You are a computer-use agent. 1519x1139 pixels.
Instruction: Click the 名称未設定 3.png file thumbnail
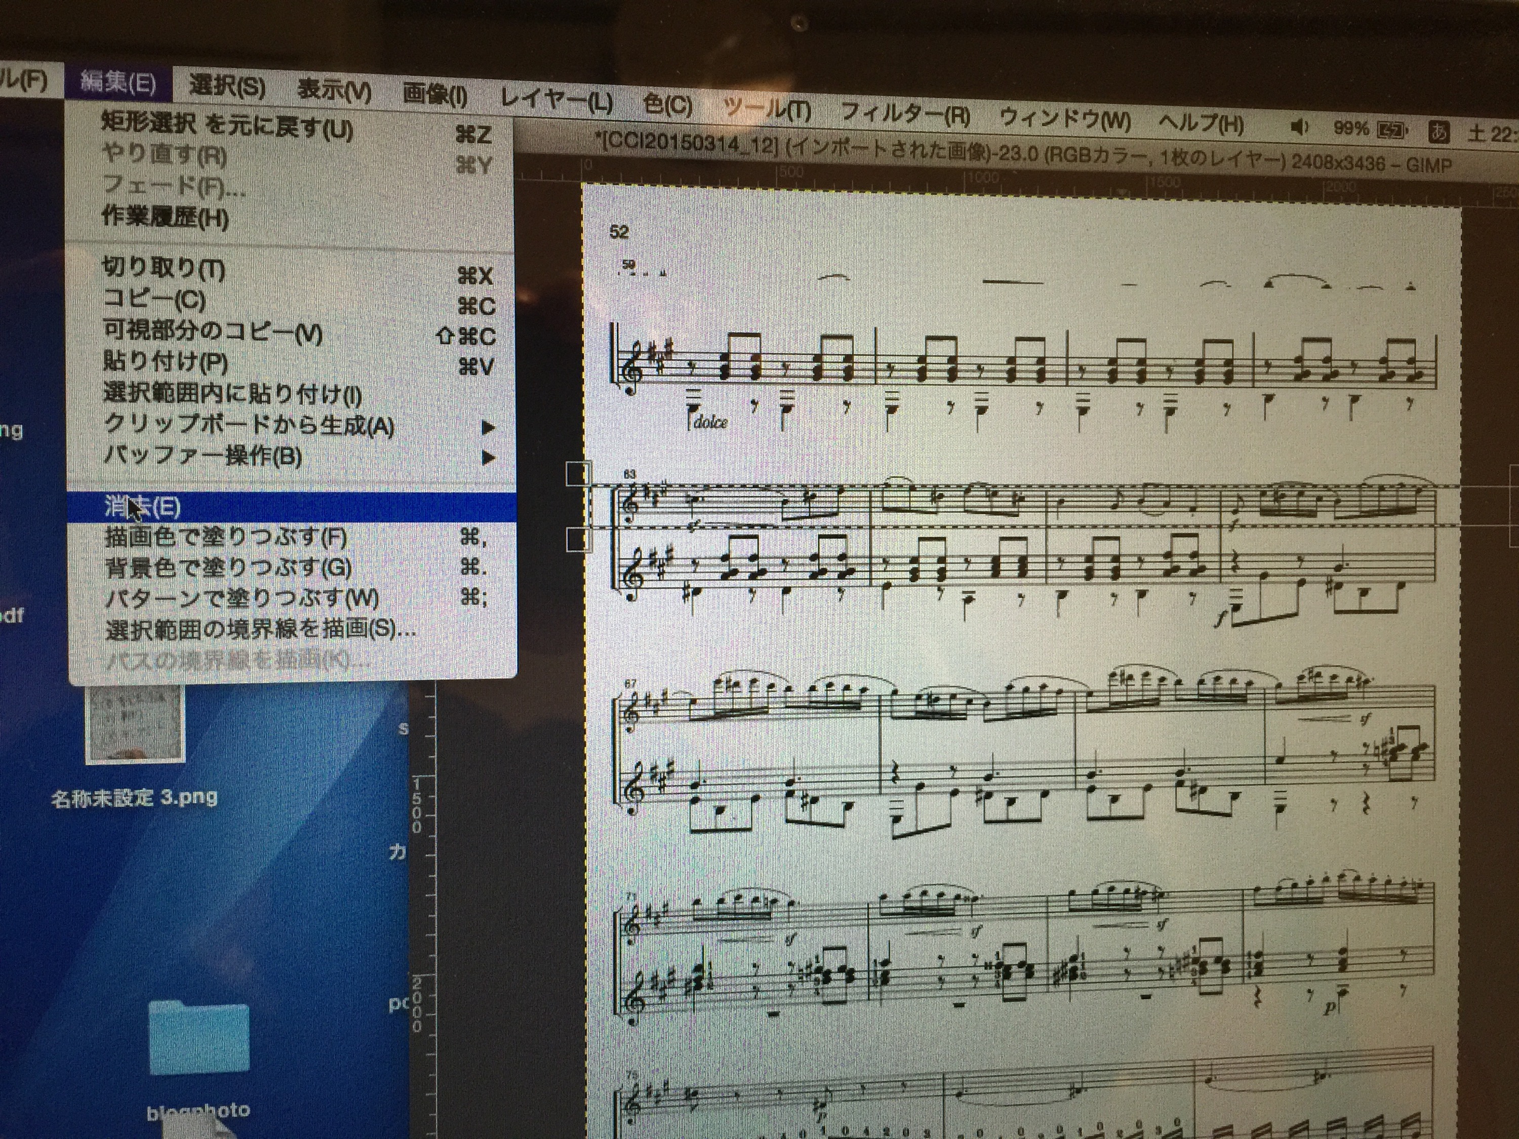tap(135, 723)
